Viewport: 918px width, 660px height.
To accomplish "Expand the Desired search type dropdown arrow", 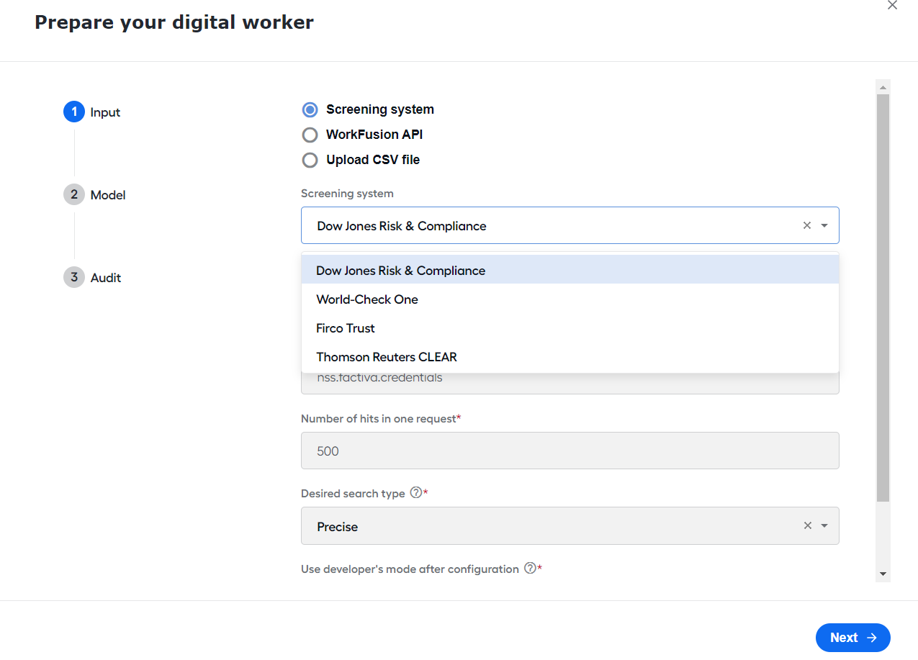I will click(x=824, y=525).
